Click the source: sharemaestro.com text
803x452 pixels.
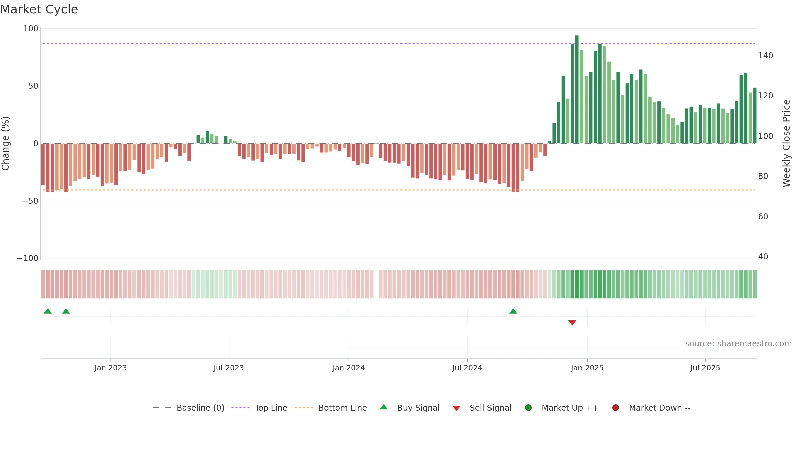click(x=738, y=344)
